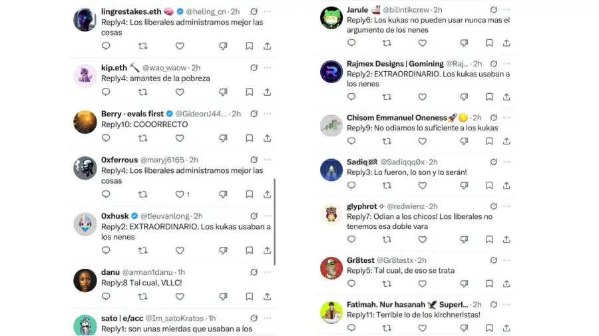Open more options menu on Gr8test reply
The image size is (599, 336).
tap(506, 260)
